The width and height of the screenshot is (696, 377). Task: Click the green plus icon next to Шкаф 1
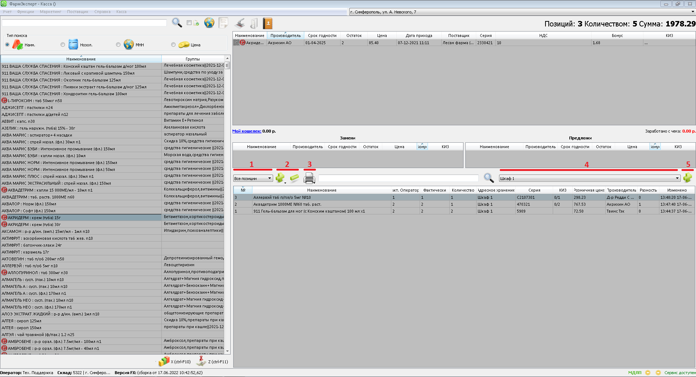(x=687, y=178)
